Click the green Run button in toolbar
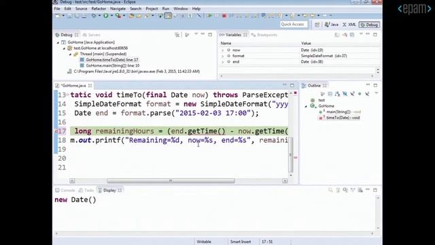This screenshot has width=435, height=245. point(106,16)
